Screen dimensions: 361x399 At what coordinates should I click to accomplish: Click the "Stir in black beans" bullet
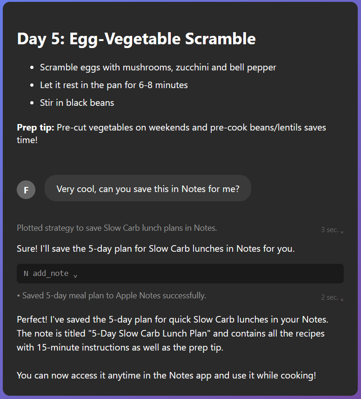(x=77, y=103)
